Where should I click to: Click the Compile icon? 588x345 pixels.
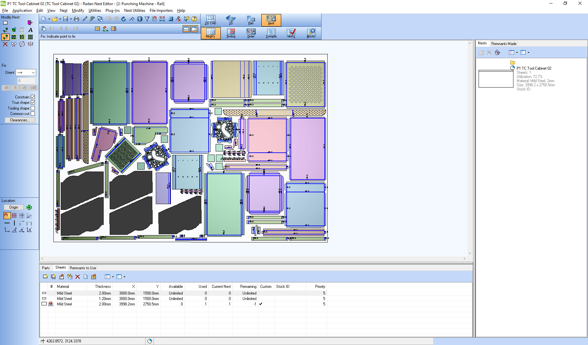[271, 33]
